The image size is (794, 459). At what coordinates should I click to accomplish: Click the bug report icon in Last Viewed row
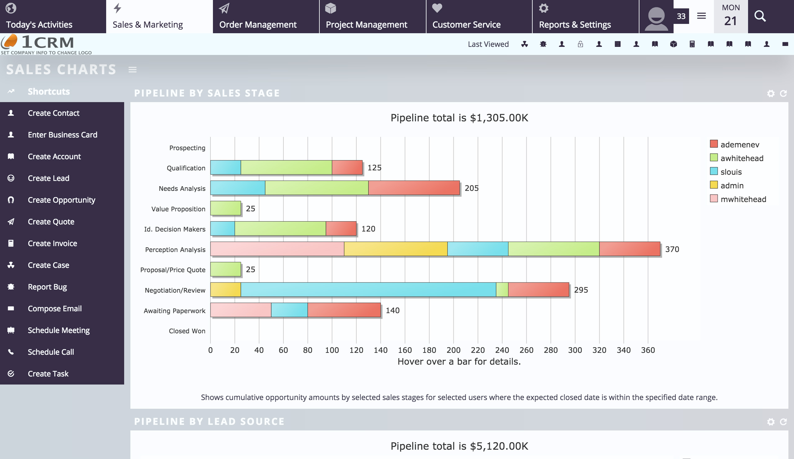(x=543, y=44)
